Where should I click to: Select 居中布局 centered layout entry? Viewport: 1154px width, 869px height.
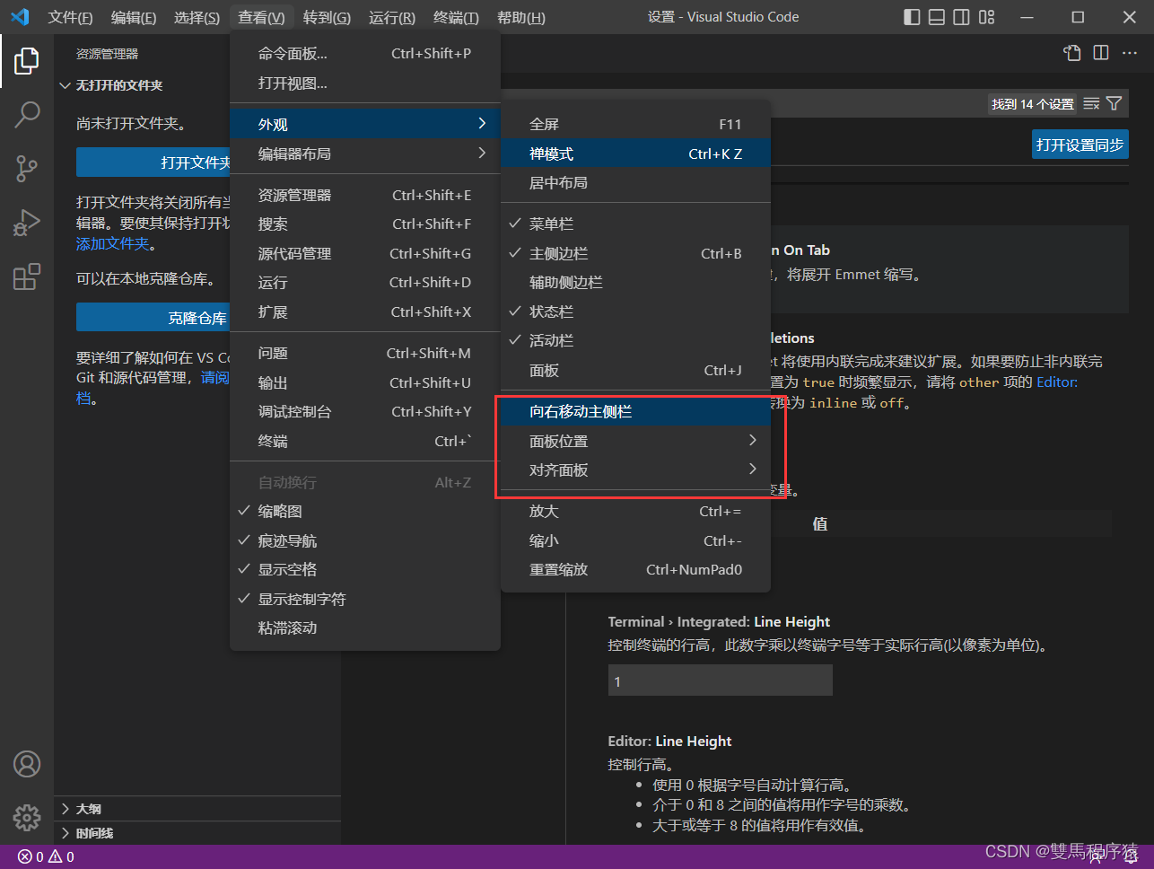(635, 183)
